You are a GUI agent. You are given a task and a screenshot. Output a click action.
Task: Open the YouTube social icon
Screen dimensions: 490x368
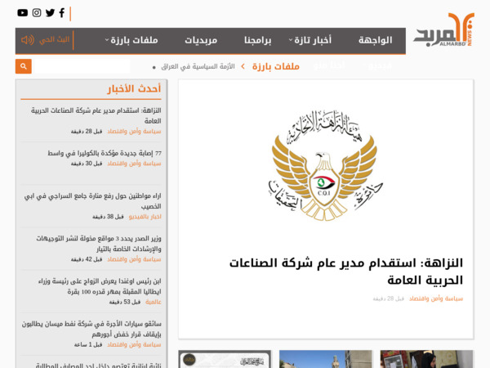tap(23, 13)
